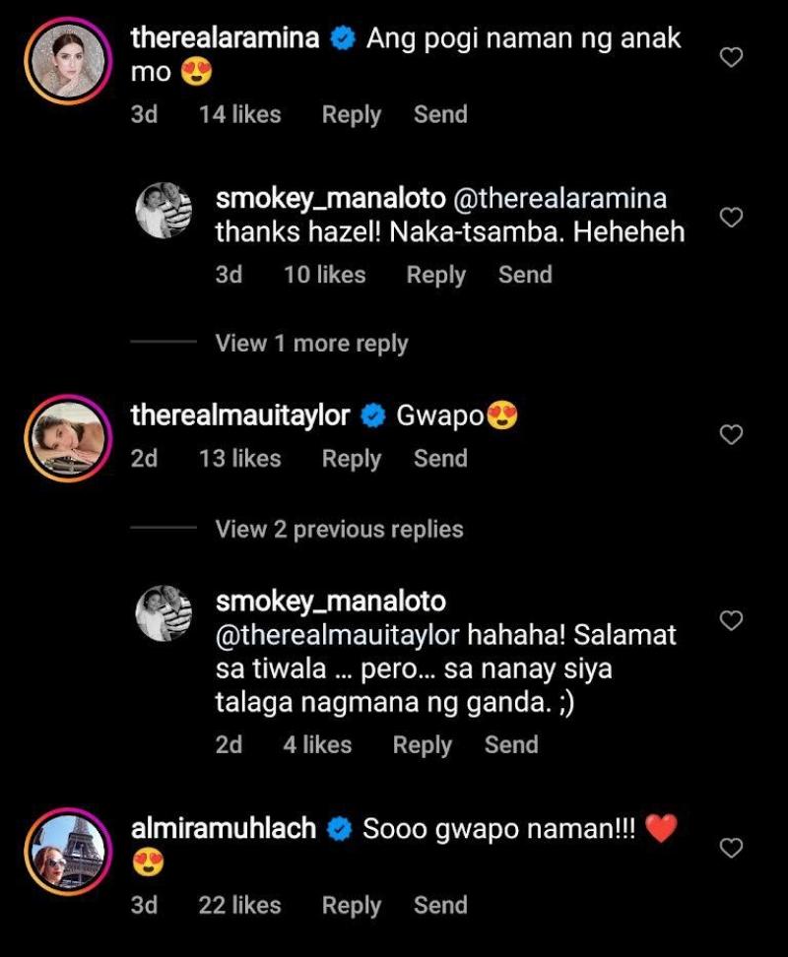View 22 likes on almiramuhlach's comment
The width and height of the screenshot is (788, 957).
coord(239,906)
